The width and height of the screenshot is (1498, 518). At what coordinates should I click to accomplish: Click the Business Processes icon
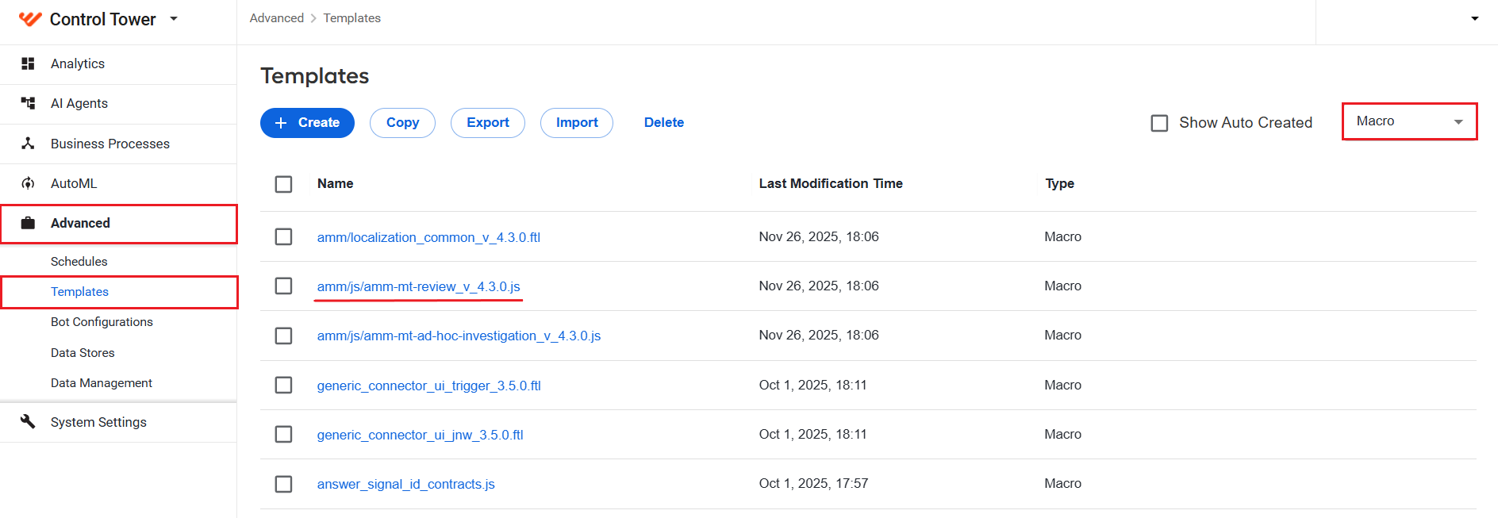(x=28, y=144)
